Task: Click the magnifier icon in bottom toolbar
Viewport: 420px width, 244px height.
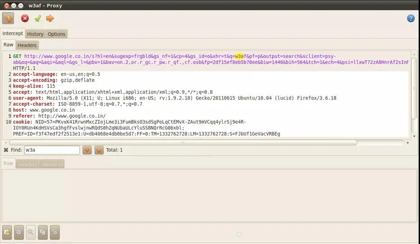Action: pyautogui.click(x=31, y=232)
